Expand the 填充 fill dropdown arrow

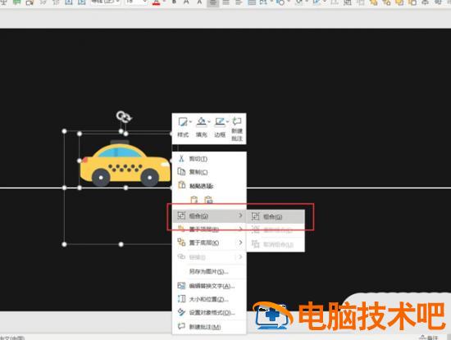[x=209, y=122]
